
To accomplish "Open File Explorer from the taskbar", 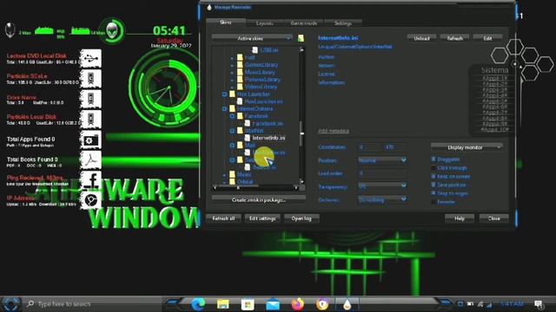I will click(223, 304).
